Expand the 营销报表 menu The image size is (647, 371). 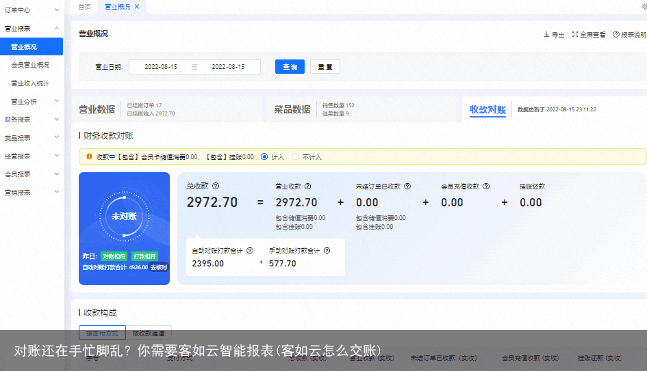(x=57, y=192)
